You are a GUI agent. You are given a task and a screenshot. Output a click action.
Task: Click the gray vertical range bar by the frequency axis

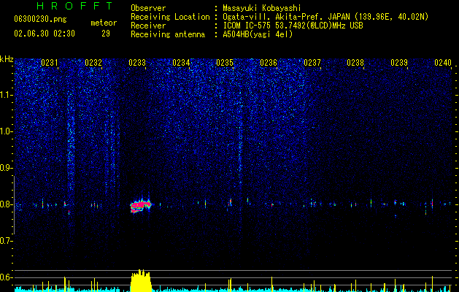14,205
